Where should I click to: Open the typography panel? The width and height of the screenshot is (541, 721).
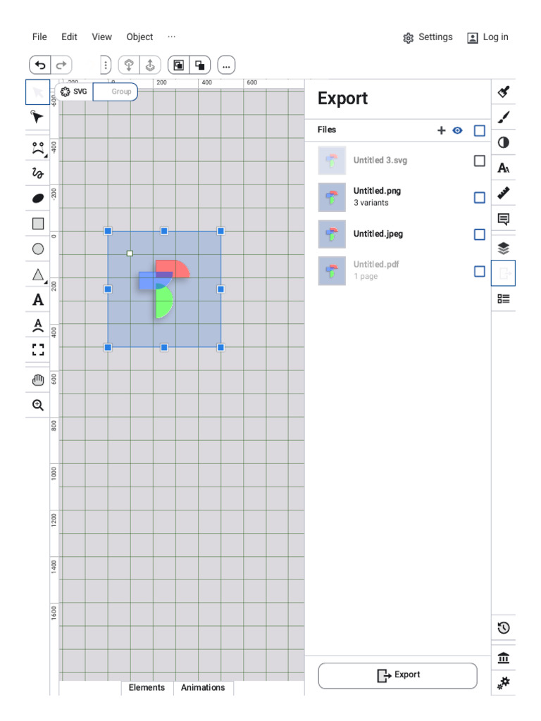503,168
